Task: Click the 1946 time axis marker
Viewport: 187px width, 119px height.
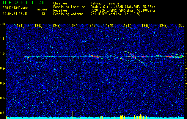Action: (x=110, y=25)
